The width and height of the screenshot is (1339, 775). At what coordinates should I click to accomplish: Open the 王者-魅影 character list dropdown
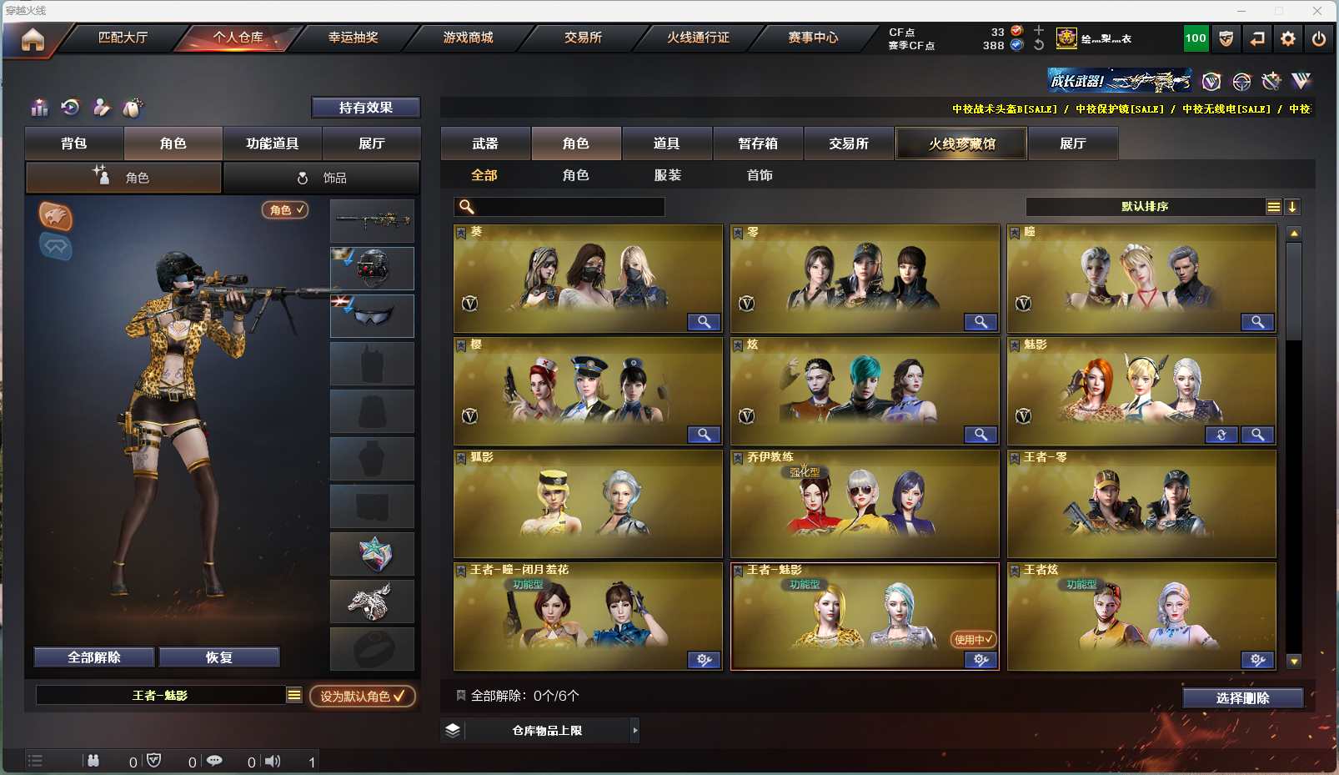[294, 695]
